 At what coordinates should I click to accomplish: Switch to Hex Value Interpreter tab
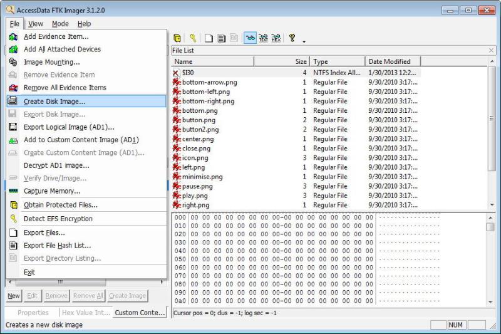(x=86, y=313)
